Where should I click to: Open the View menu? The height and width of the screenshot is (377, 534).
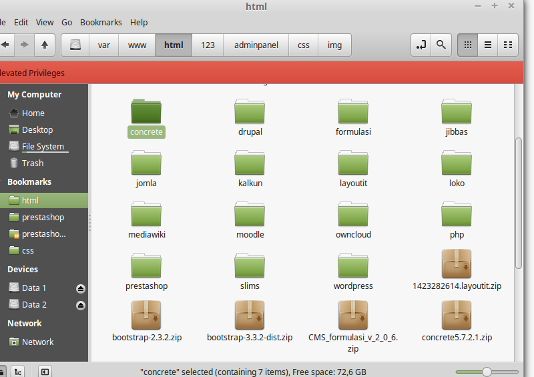[45, 23]
